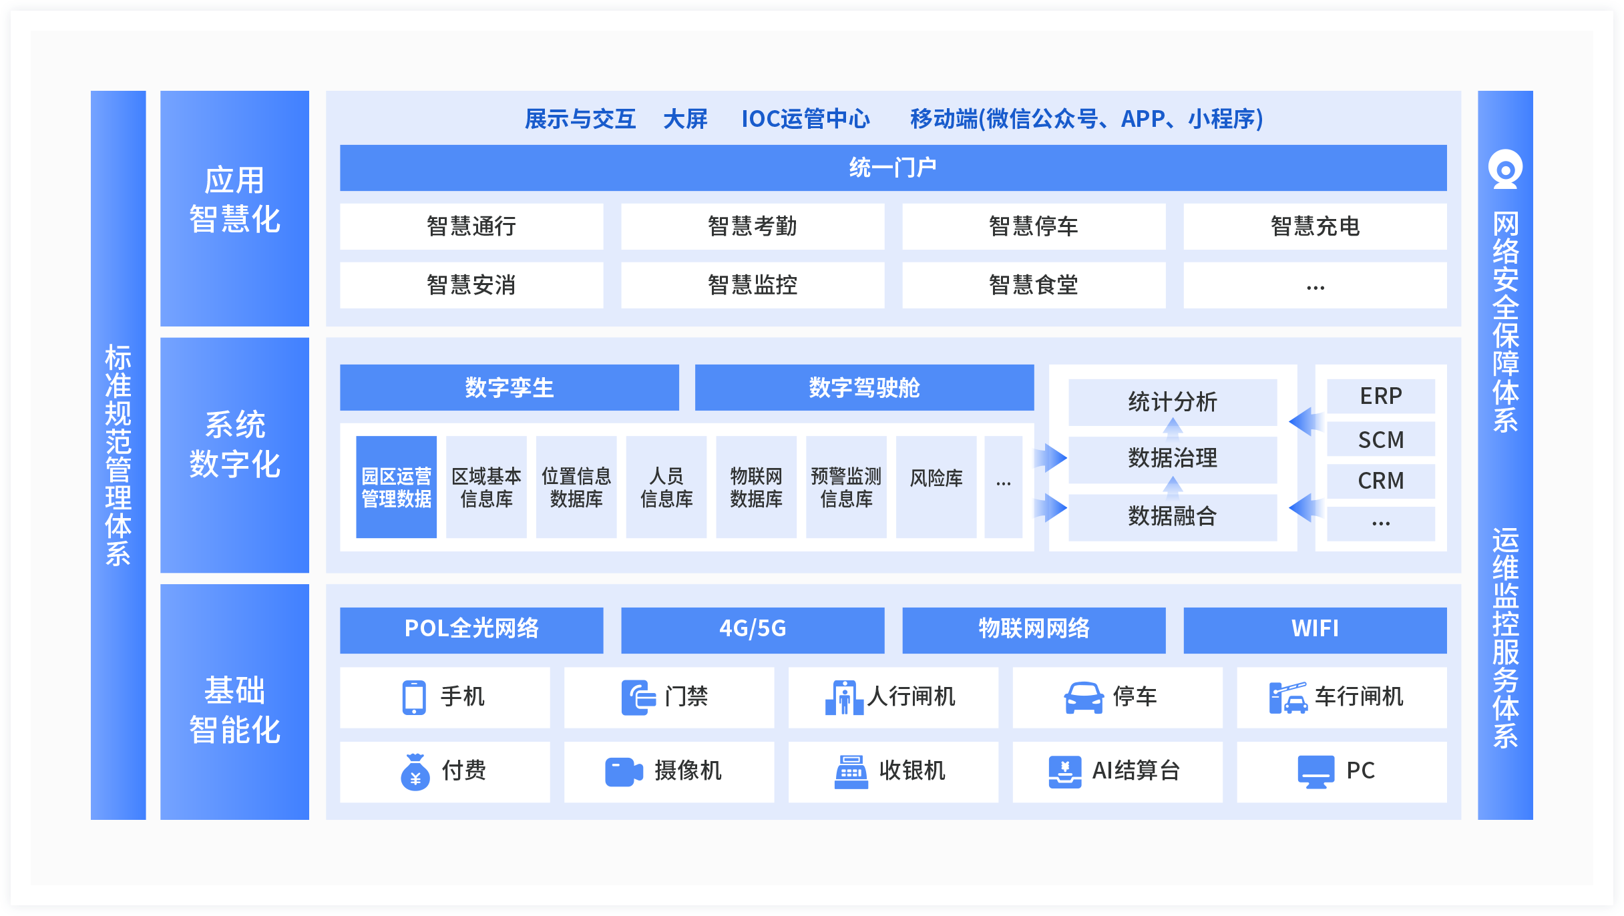
Task: Click the vehicle barrier gate icon
Action: pyautogui.click(x=1287, y=697)
